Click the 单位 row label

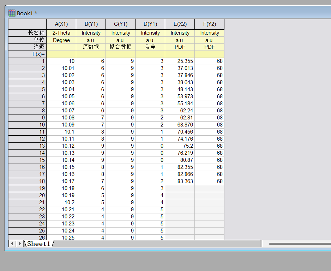click(27, 40)
